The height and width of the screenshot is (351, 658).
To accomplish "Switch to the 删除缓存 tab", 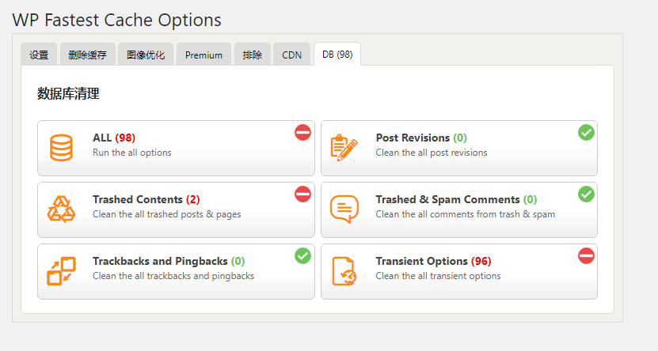I will pos(88,55).
